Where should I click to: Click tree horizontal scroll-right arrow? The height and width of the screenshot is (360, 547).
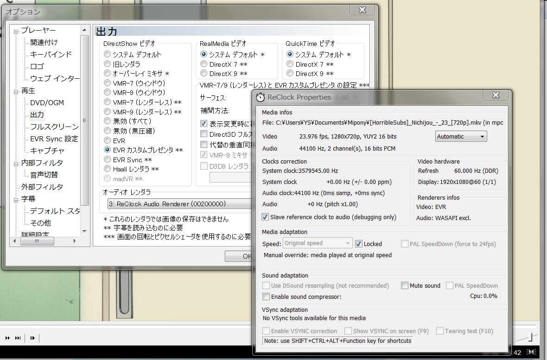point(74,241)
